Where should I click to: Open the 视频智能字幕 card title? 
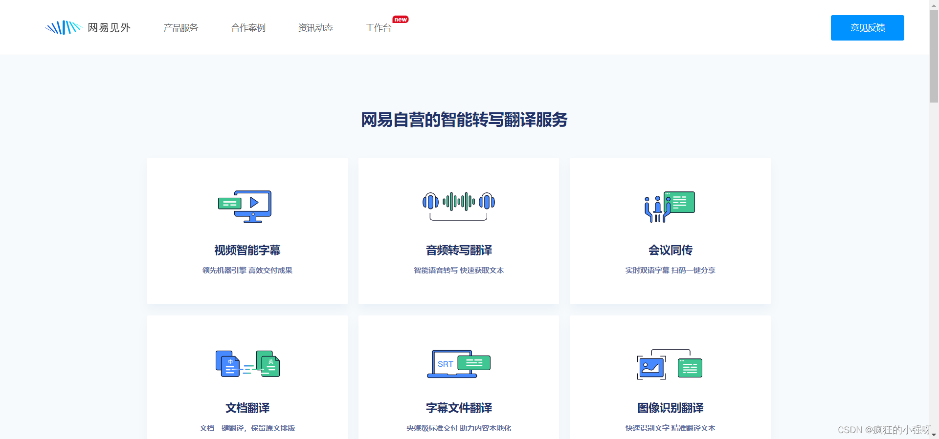pyautogui.click(x=247, y=250)
